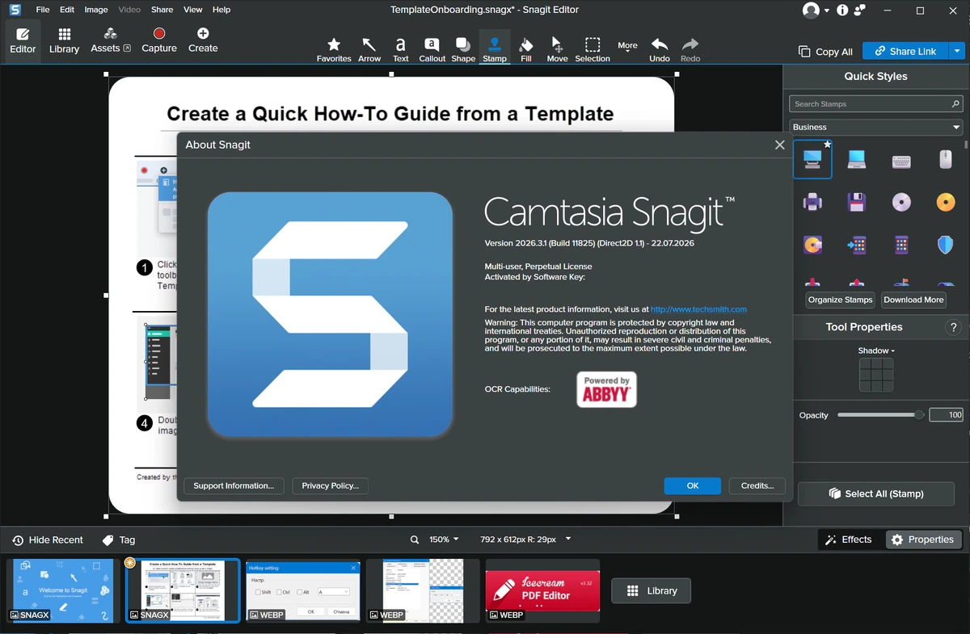Pick the computer mouse stamp

tap(946, 159)
